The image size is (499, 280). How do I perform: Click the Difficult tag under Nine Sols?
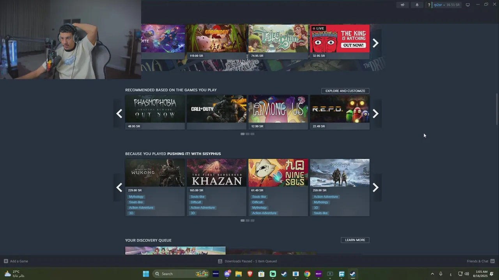pyautogui.click(x=257, y=202)
